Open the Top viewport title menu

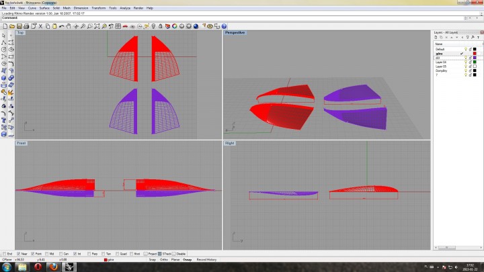[21, 32]
